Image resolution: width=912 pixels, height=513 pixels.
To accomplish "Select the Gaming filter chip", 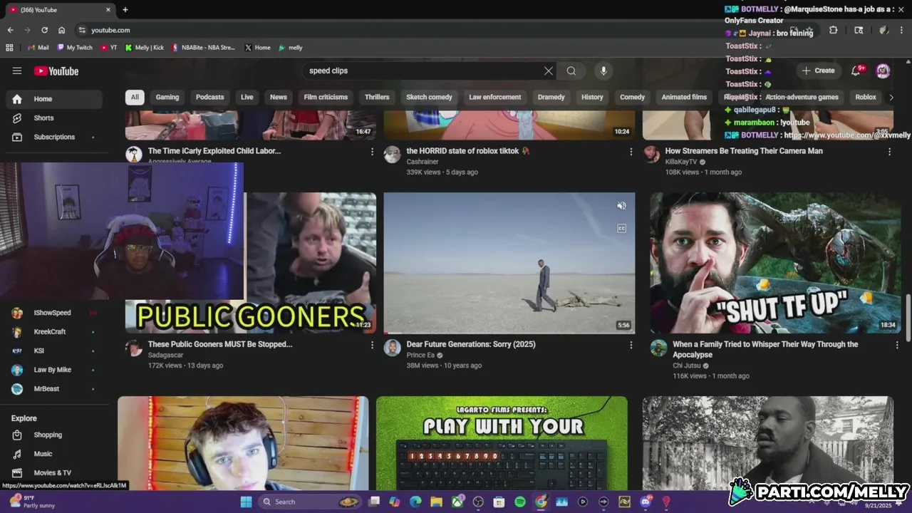I will (x=167, y=97).
